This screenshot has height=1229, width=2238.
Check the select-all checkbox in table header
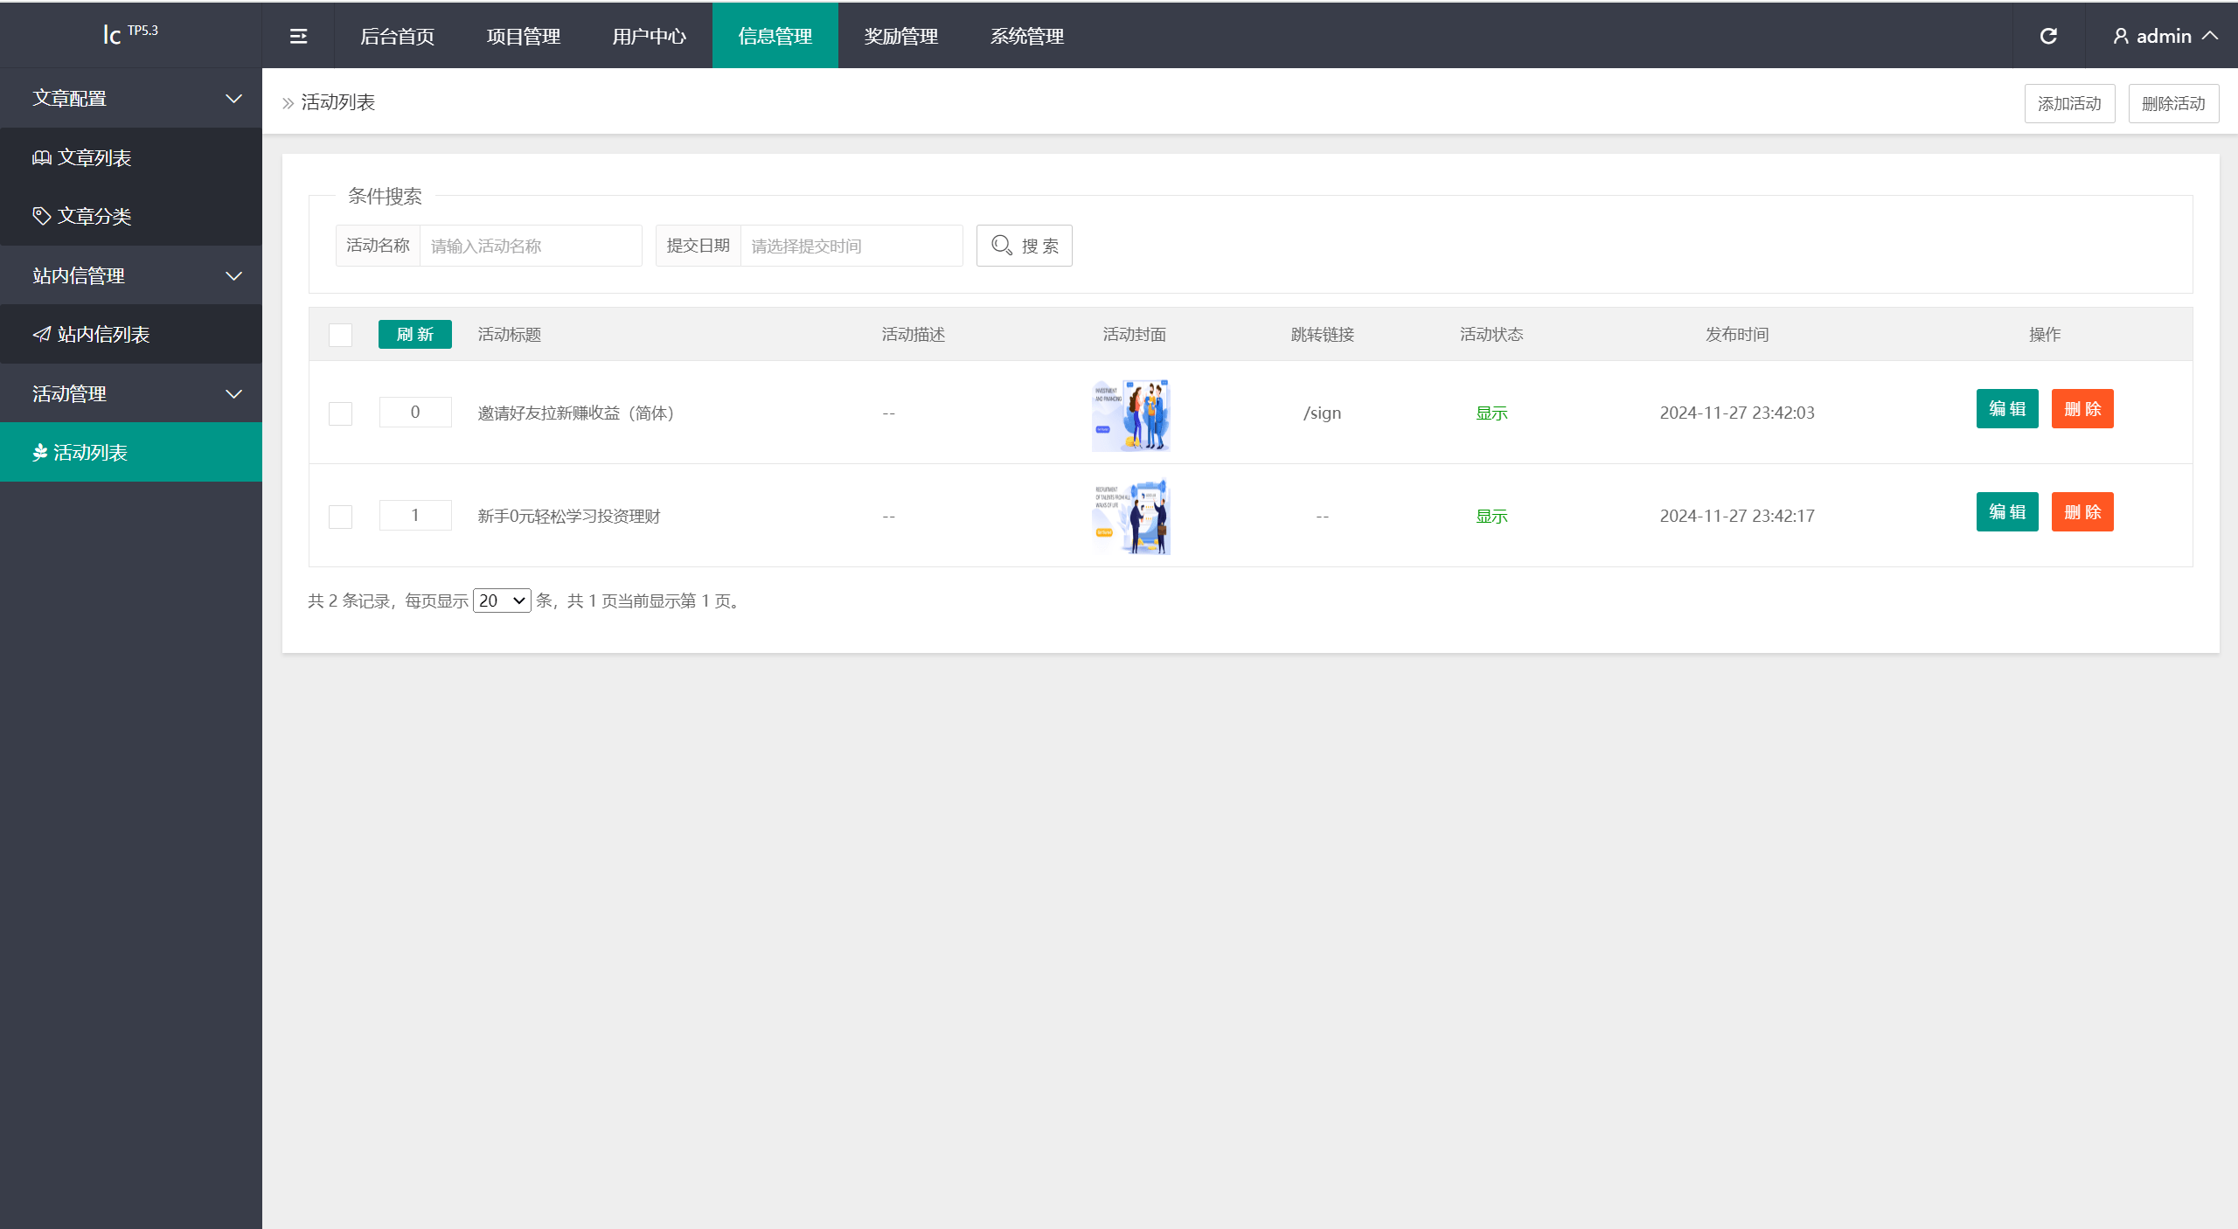point(340,335)
